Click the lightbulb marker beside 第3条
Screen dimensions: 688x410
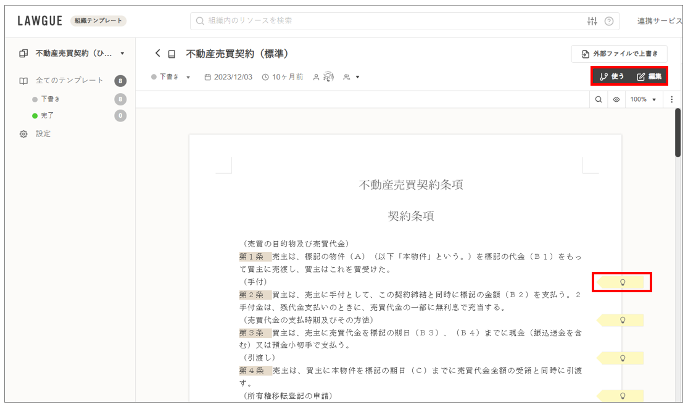622,320
